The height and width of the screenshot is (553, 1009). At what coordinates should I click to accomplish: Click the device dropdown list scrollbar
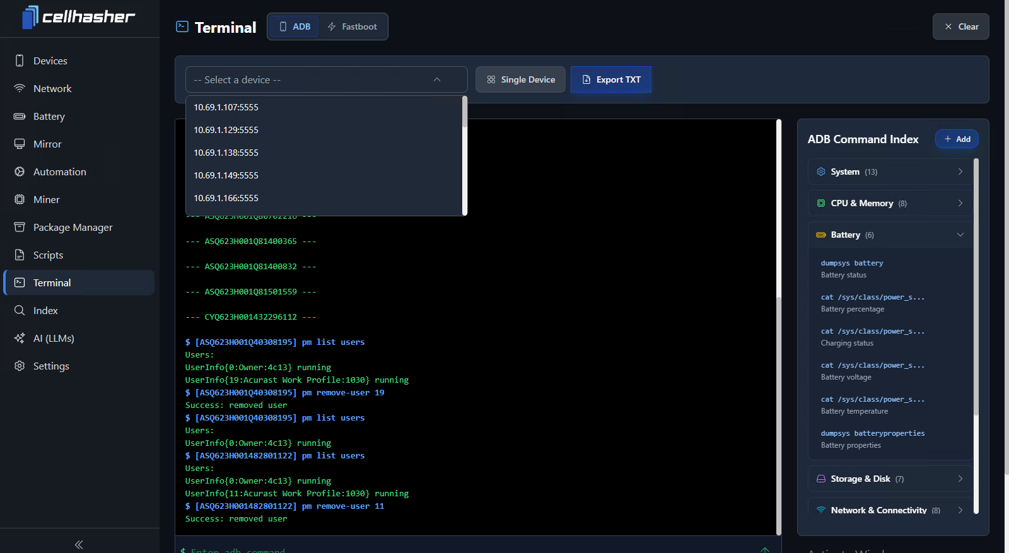(465, 114)
